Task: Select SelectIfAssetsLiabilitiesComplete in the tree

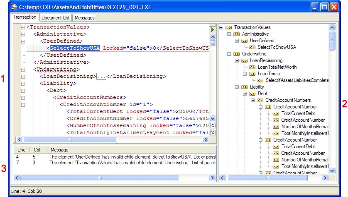Action: tap(297, 80)
